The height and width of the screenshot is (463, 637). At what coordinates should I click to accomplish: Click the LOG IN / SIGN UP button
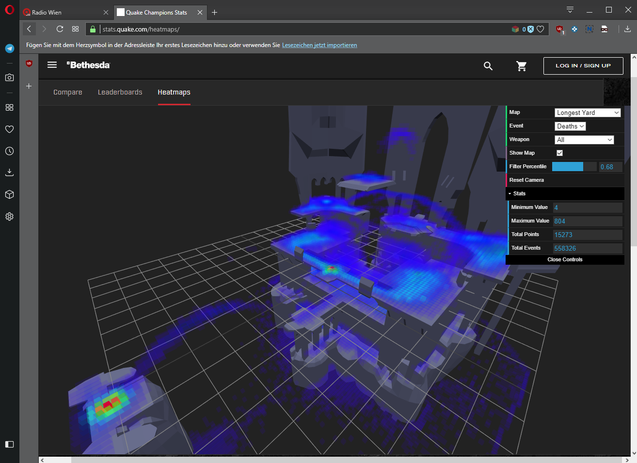click(x=583, y=66)
